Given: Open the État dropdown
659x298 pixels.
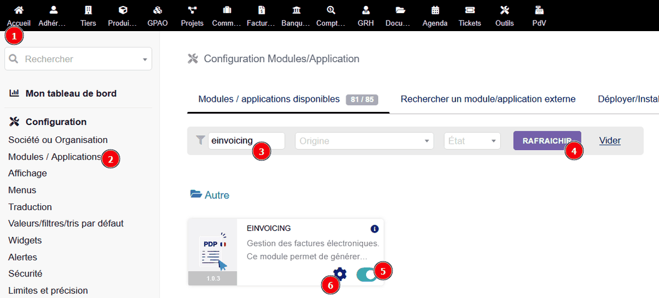Looking at the screenshot, I should (473, 141).
